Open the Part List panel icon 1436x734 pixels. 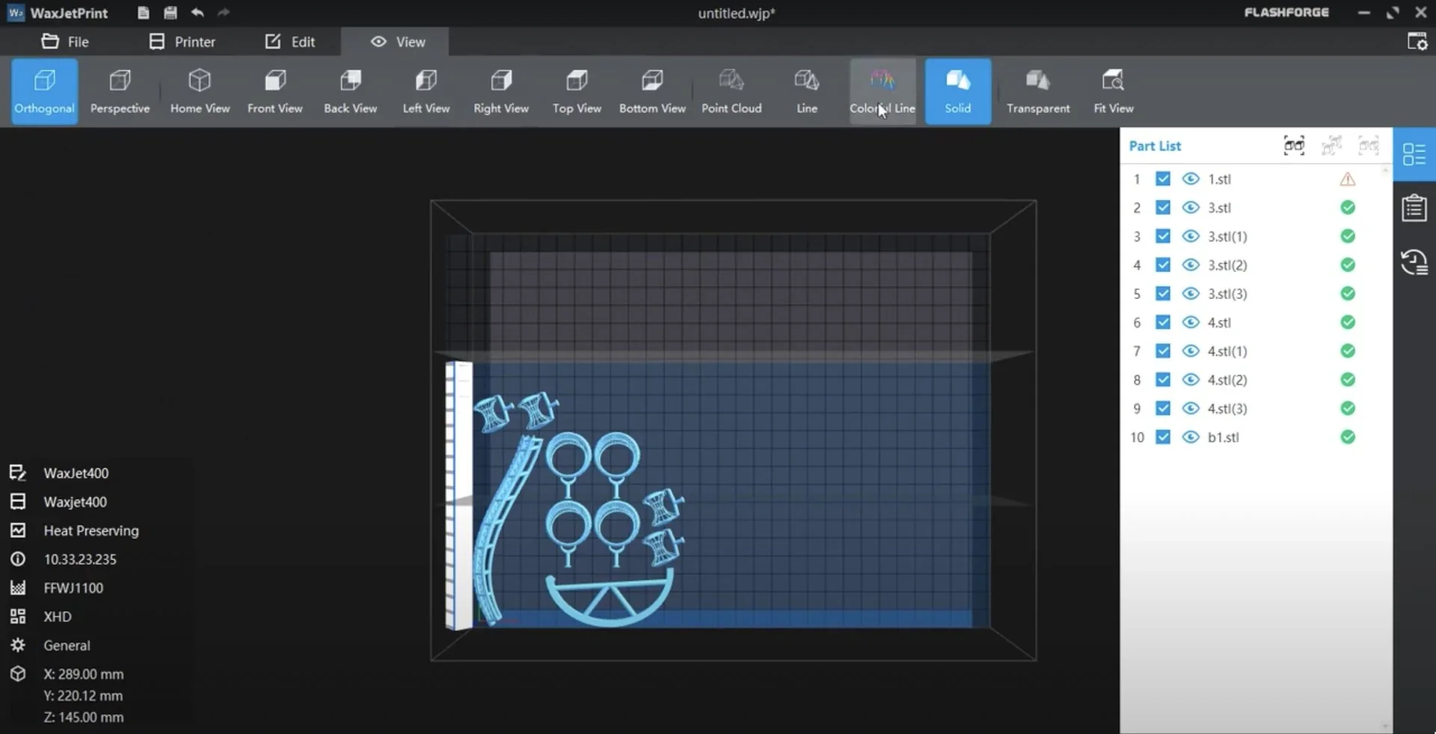click(x=1414, y=155)
